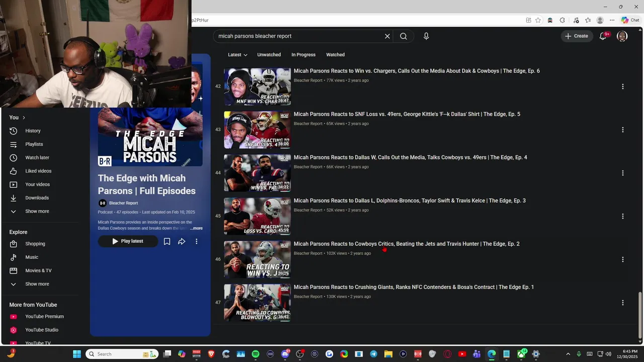Open YouTube Premium link
This screenshot has width=644, height=362.
[x=44, y=317]
